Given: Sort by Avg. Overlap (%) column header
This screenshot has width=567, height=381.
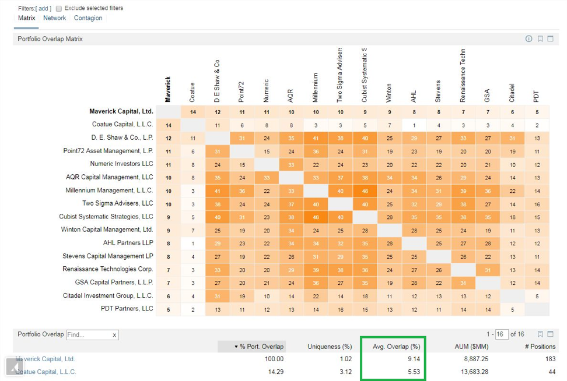Looking at the screenshot, I should point(396,347).
